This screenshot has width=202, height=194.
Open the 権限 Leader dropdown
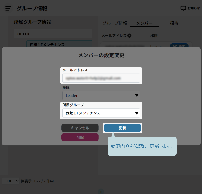(x=101, y=96)
